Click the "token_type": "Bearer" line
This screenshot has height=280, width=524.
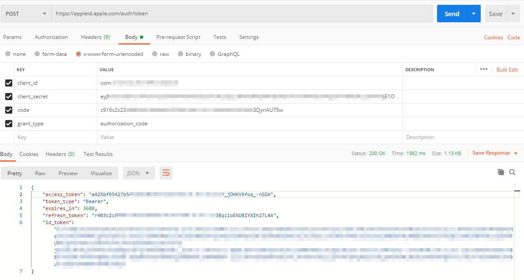point(76,201)
